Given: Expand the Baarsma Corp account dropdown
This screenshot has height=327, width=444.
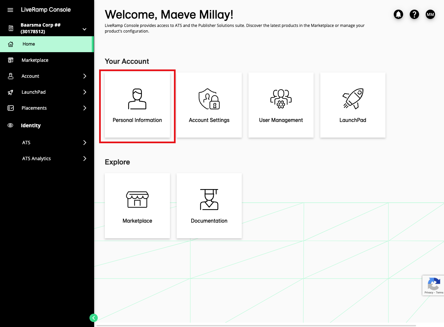Looking at the screenshot, I should [84, 29].
